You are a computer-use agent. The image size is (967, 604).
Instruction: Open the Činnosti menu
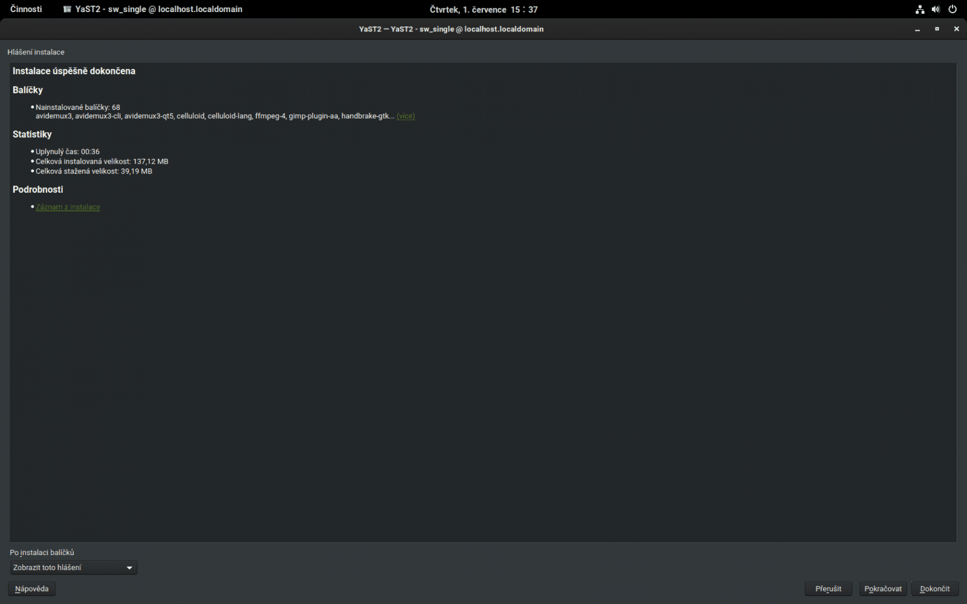point(25,8)
